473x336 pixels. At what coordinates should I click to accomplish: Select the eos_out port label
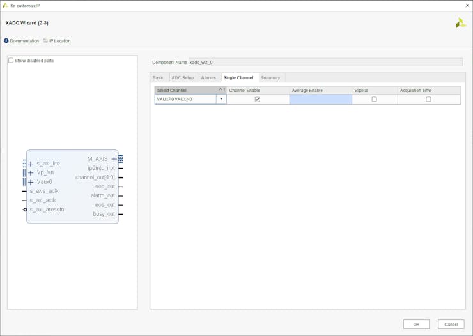click(105, 205)
